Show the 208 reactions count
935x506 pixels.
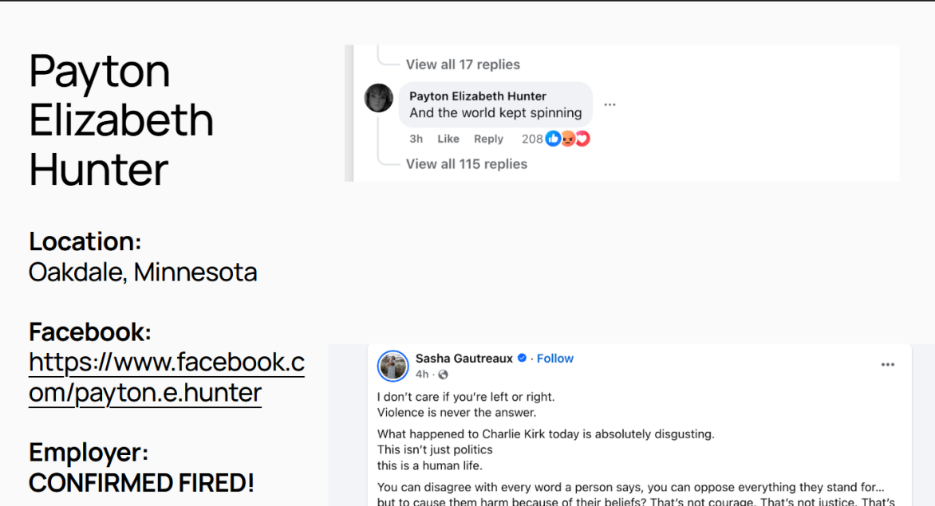pos(532,139)
